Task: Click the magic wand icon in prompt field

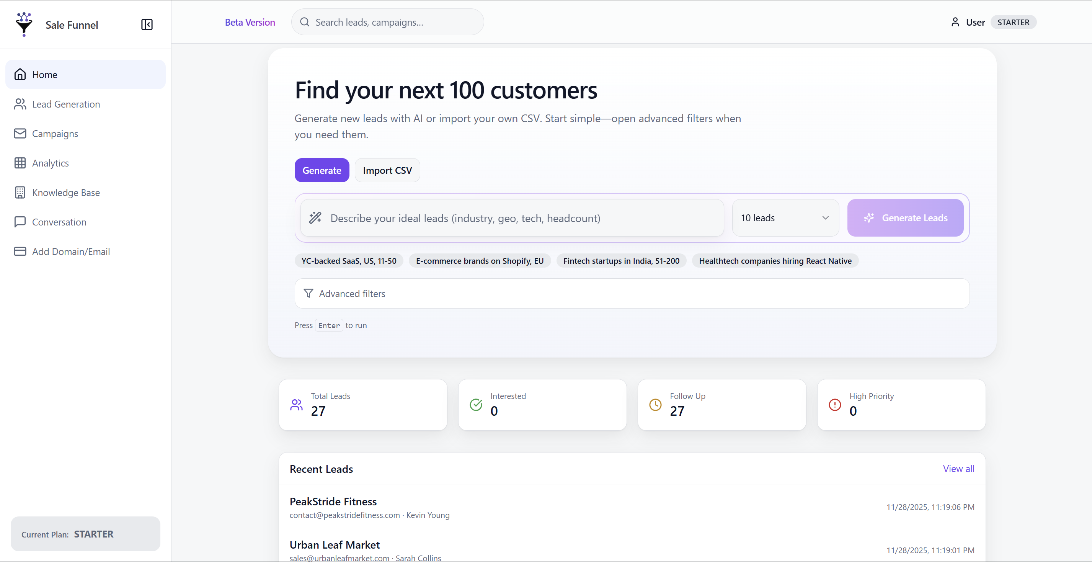Action: pyautogui.click(x=315, y=218)
